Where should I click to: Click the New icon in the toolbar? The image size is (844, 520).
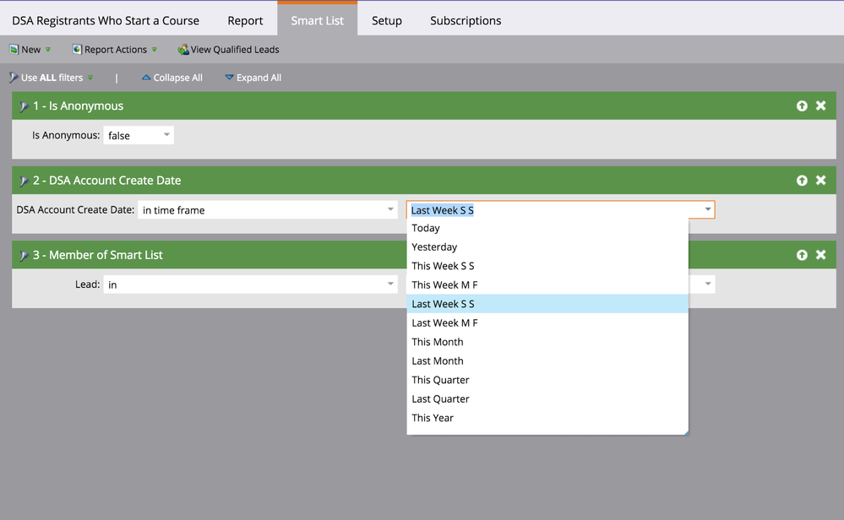point(14,49)
